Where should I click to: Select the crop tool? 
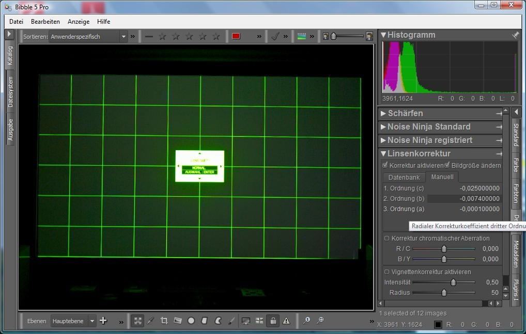click(x=164, y=321)
